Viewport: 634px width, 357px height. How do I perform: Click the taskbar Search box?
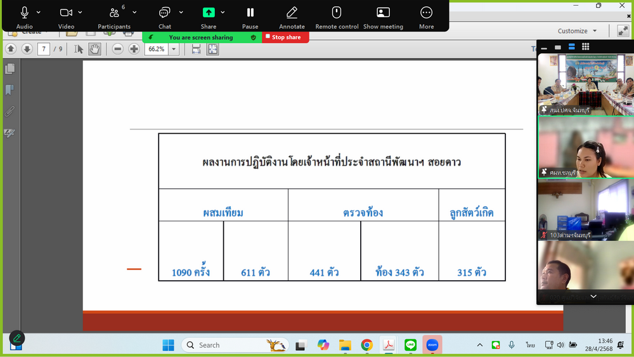(x=235, y=345)
